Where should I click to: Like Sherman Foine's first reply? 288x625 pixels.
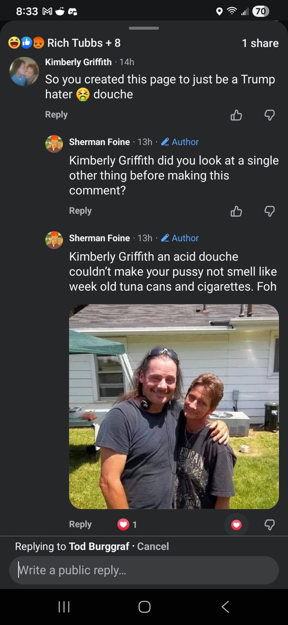[x=236, y=211]
